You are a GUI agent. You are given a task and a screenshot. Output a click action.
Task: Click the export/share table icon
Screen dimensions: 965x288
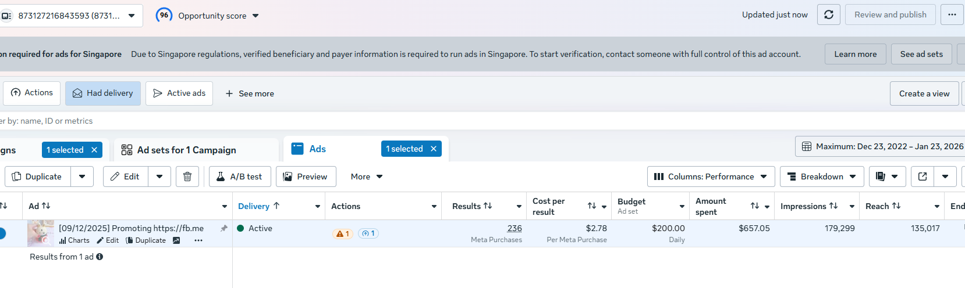(923, 177)
